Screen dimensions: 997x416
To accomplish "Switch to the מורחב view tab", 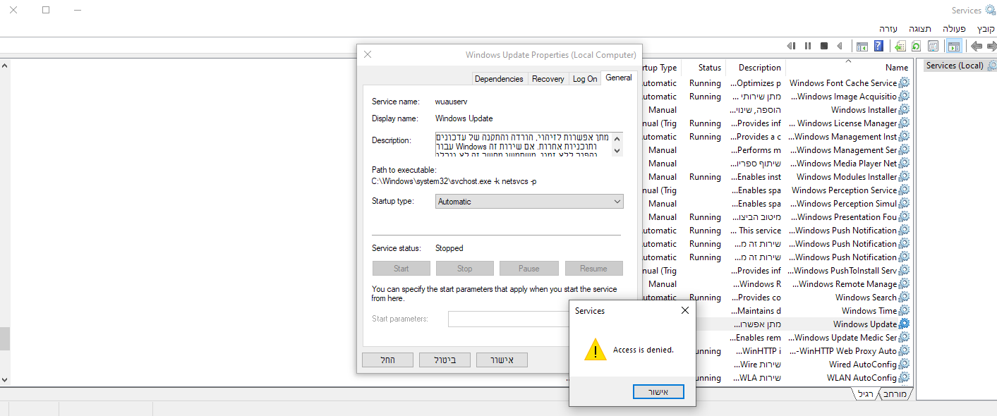I will coord(895,394).
